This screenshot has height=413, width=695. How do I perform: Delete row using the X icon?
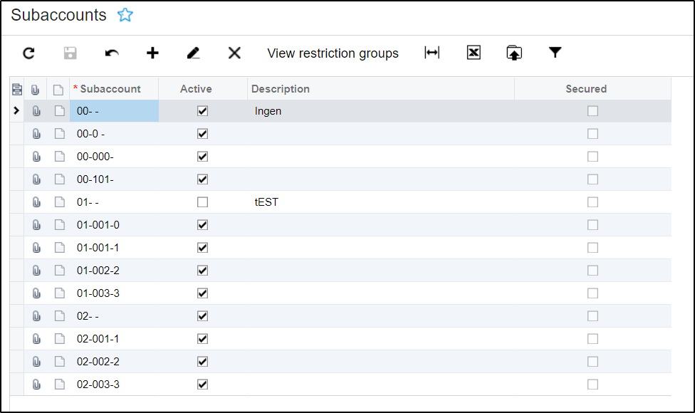point(234,53)
